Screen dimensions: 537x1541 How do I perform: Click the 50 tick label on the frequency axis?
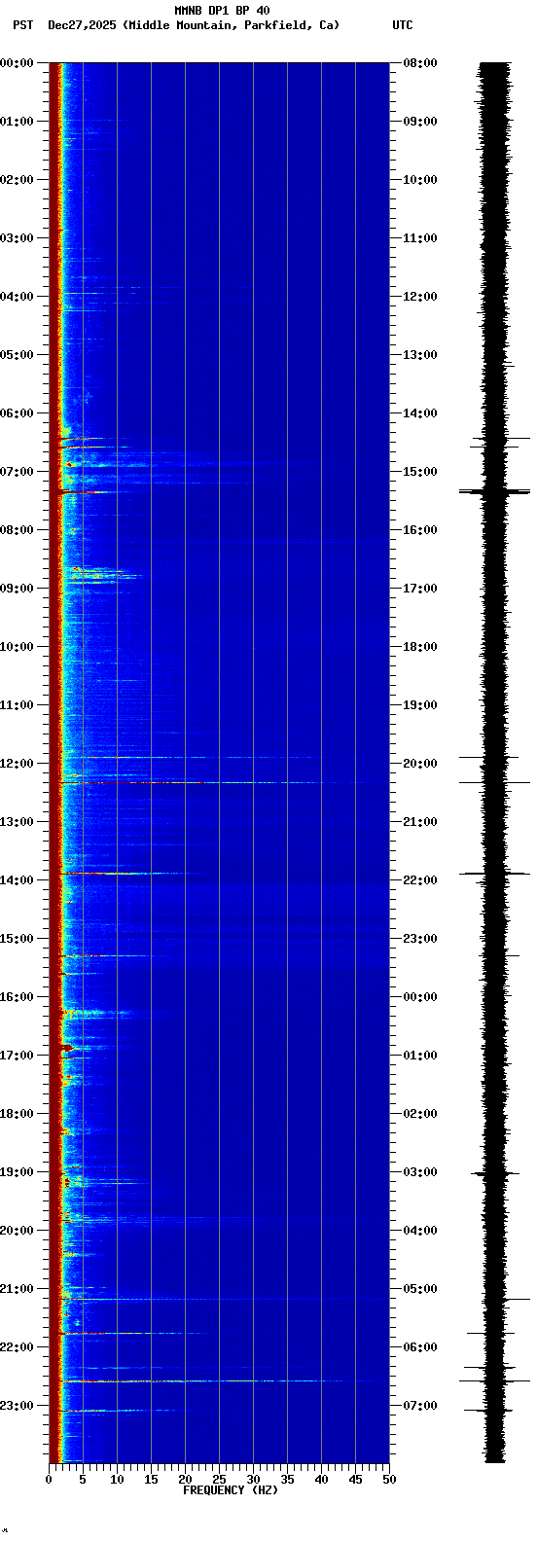[x=389, y=1480]
